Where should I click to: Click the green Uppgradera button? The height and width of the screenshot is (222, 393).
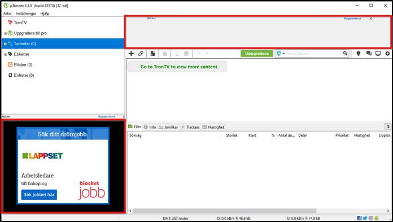pyautogui.click(x=257, y=54)
